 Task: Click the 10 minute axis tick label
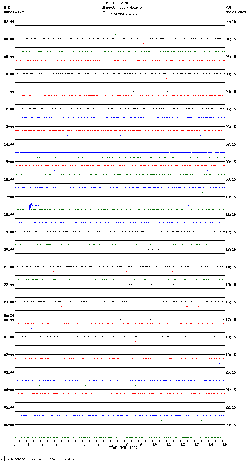pyautogui.click(x=155, y=445)
